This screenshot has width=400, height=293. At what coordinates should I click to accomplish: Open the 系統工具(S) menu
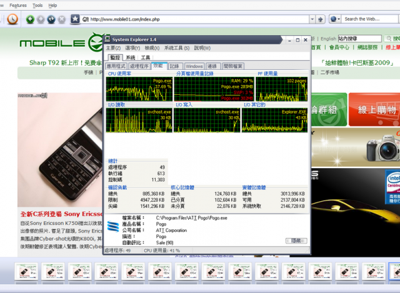click(177, 48)
